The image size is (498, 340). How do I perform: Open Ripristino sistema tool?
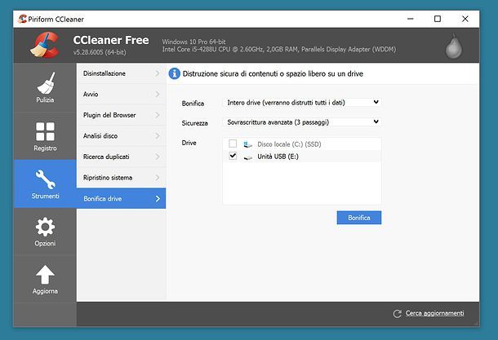point(122,178)
